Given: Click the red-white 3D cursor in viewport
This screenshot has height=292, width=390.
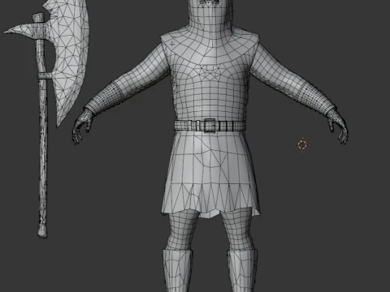Looking at the screenshot, I should [x=302, y=145].
